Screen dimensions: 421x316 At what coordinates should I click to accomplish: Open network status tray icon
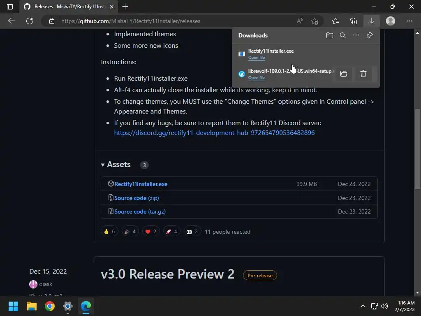point(374,306)
